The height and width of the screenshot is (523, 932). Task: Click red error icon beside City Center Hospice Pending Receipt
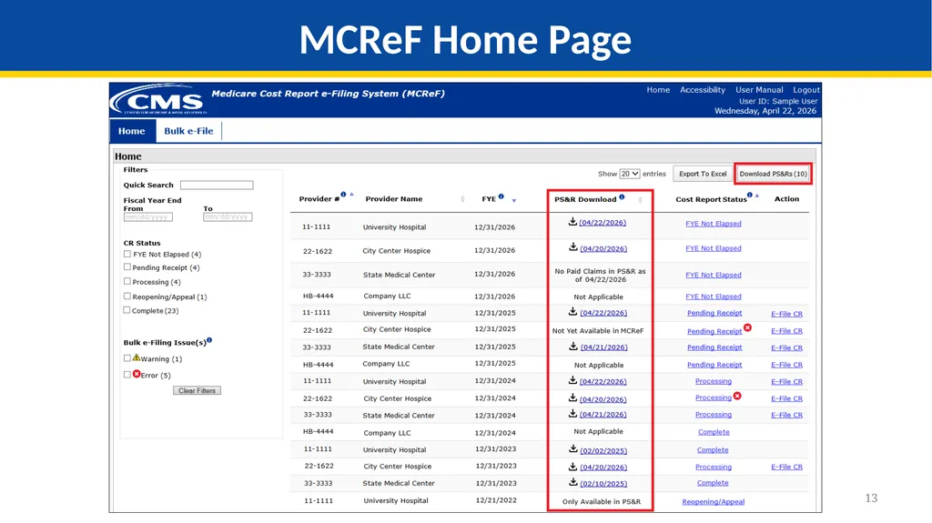pyautogui.click(x=748, y=327)
